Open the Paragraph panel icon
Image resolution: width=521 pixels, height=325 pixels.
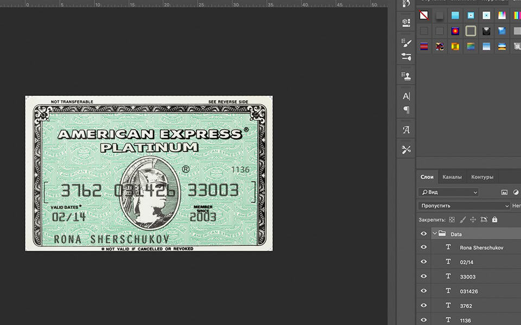(x=406, y=110)
